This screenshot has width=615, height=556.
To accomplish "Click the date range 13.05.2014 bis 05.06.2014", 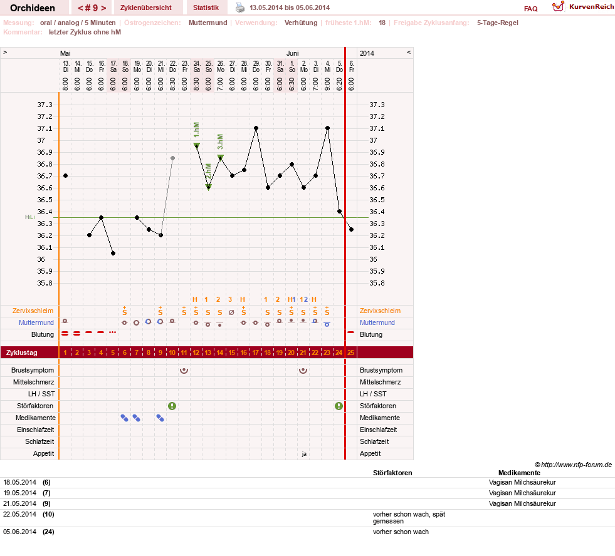I will click(x=290, y=8).
